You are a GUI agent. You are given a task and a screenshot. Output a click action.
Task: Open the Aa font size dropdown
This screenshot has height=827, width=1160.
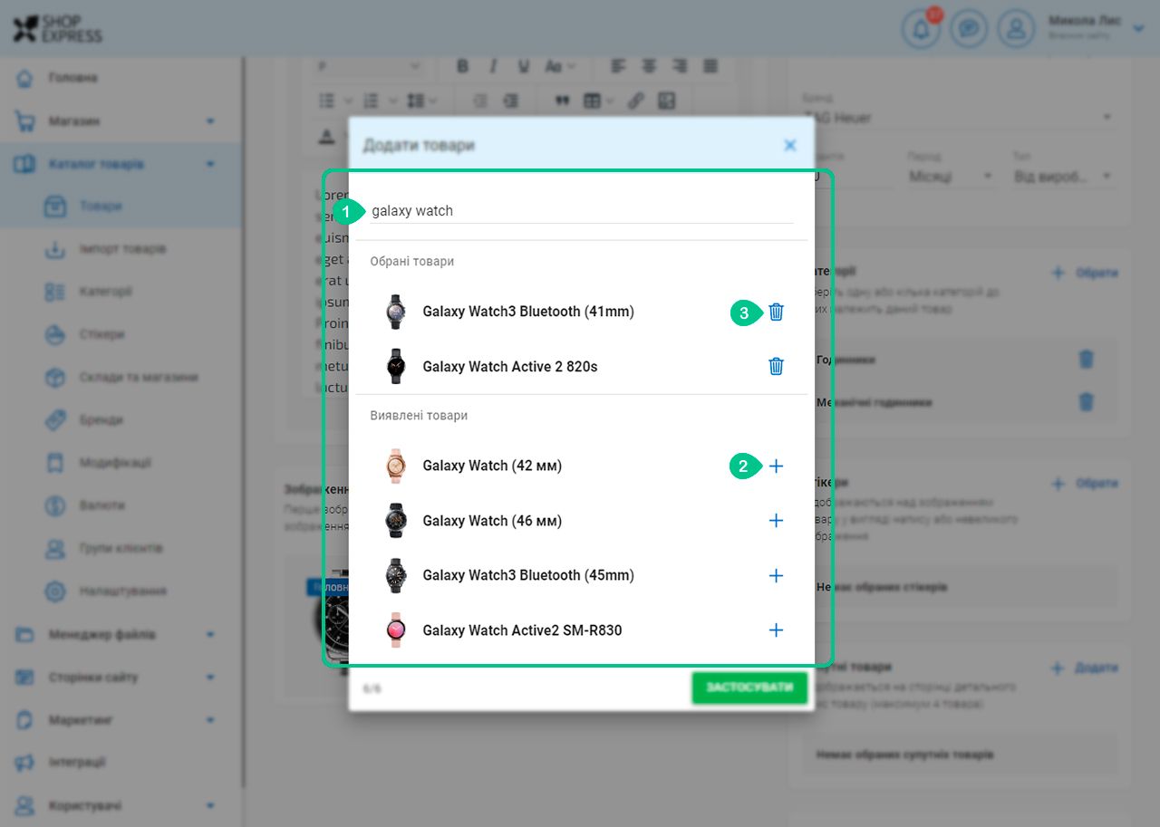pyautogui.click(x=559, y=66)
